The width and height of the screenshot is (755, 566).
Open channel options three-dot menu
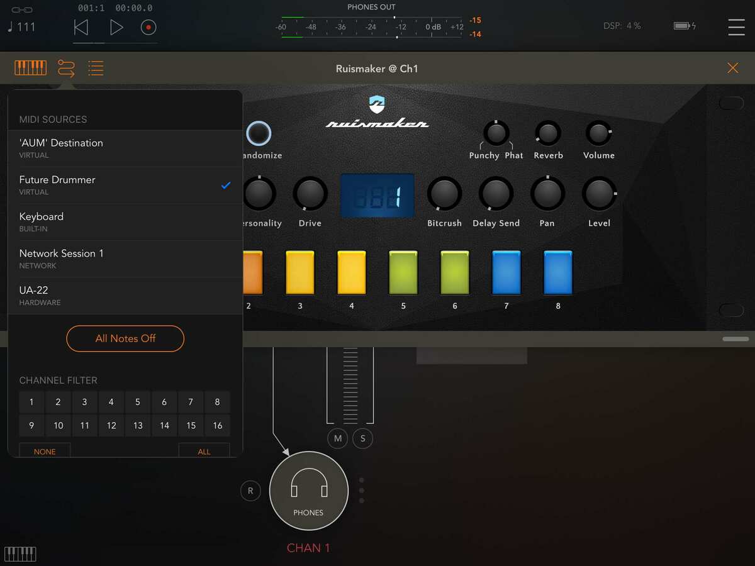(361, 491)
